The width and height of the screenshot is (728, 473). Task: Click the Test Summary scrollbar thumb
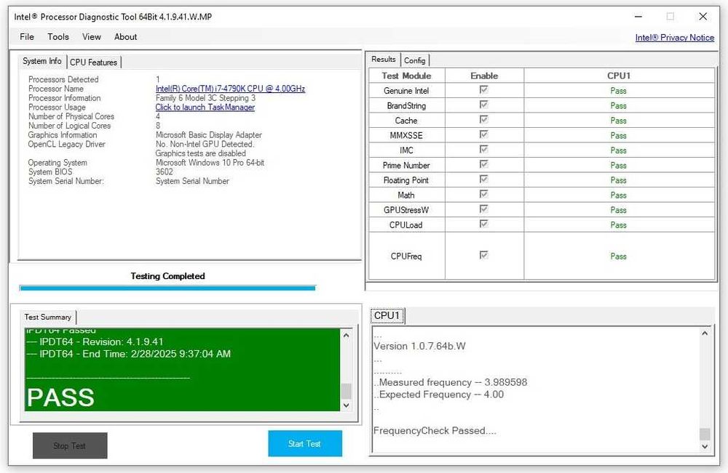coord(346,391)
